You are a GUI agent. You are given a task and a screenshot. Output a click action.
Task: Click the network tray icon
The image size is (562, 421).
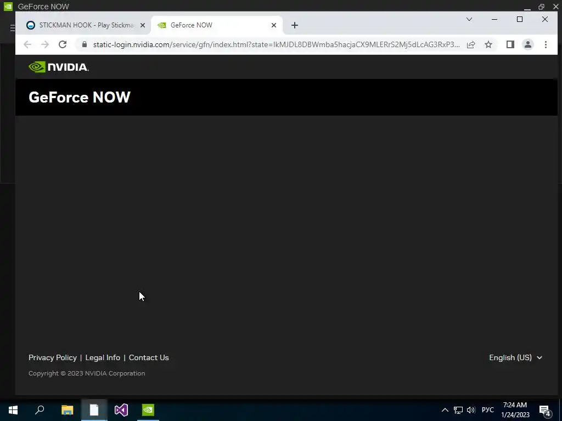(x=458, y=410)
